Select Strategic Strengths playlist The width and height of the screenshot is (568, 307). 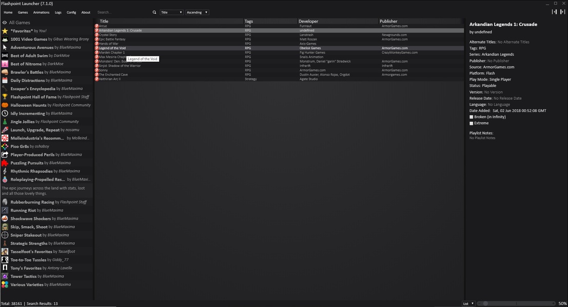point(47,244)
